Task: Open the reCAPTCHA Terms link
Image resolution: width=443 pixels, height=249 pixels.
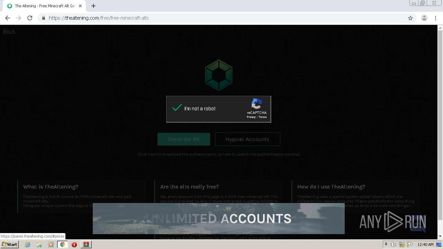Action: click(263, 117)
